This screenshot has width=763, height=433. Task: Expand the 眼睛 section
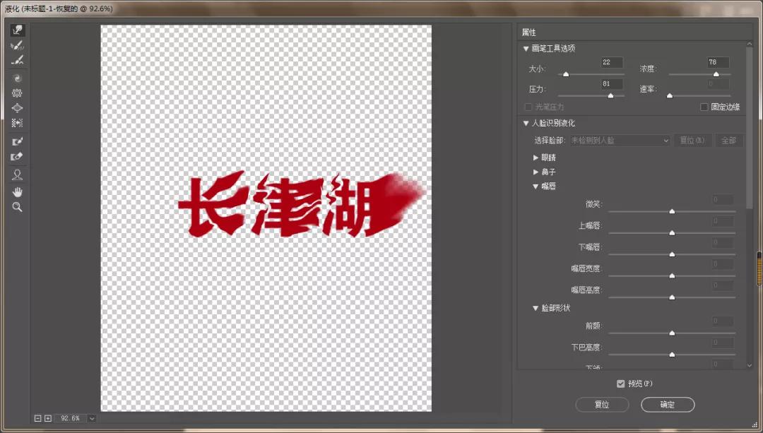(536, 157)
